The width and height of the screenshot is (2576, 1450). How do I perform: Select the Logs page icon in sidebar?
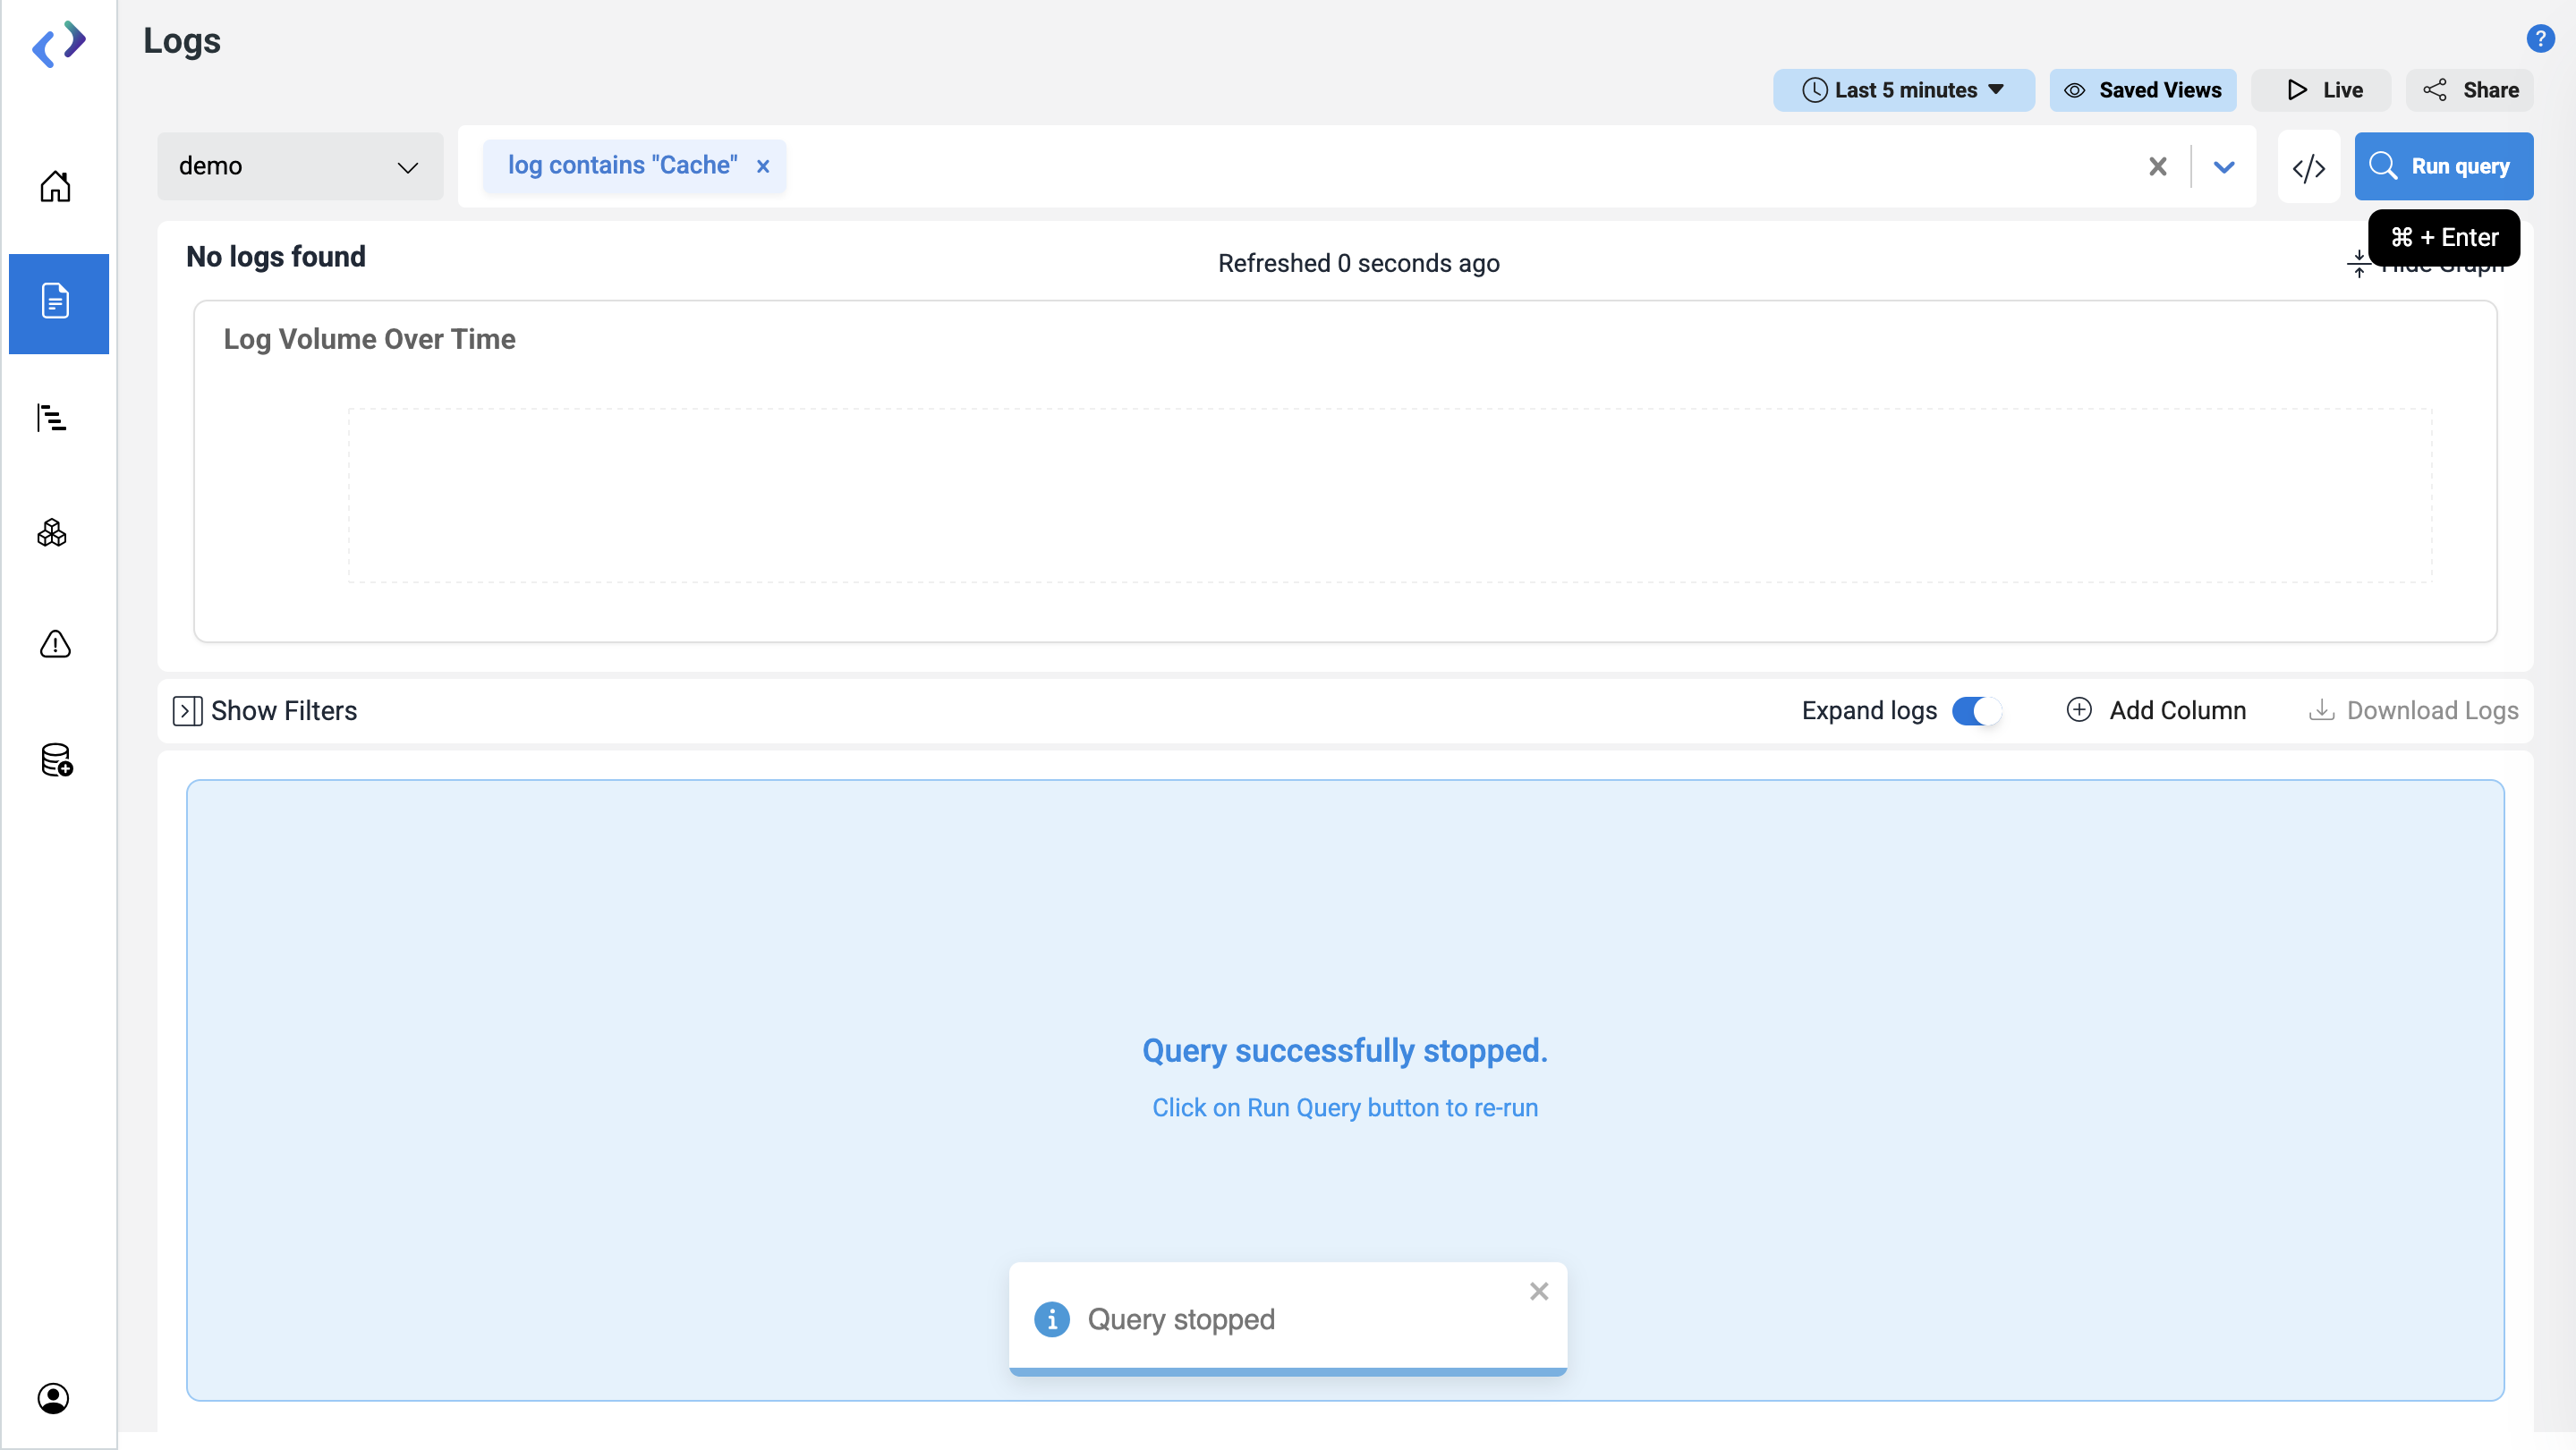click(x=57, y=302)
